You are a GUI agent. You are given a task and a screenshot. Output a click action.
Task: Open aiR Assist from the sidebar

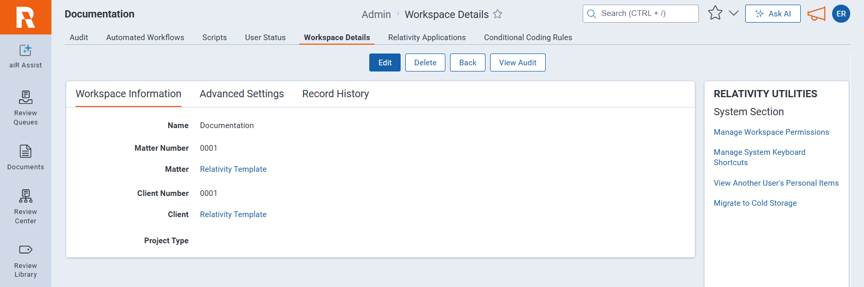pos(26,56)
